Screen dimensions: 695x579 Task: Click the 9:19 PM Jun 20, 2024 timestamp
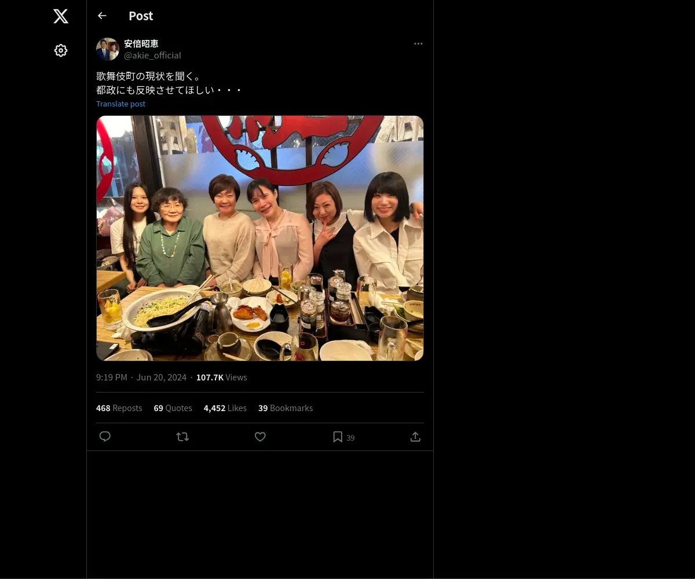(141, 377)
